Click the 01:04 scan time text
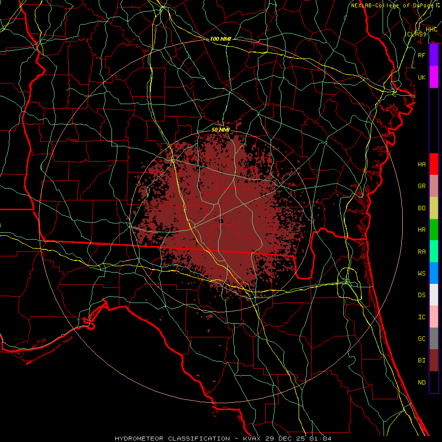The image size is (442, 442). pos(320,439)
